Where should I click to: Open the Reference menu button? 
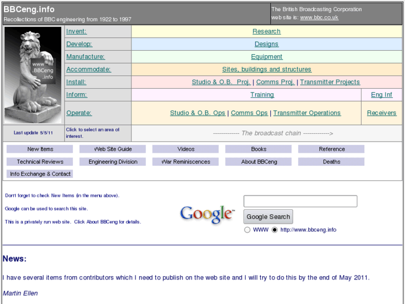click(x=331, y=149)
